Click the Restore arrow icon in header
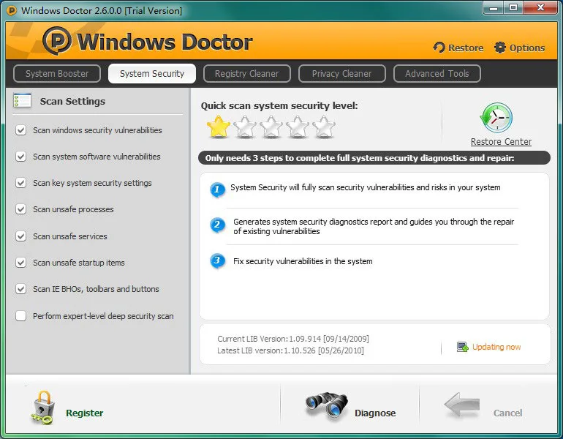This screenshot has height=439, width=563. [439, 48]
